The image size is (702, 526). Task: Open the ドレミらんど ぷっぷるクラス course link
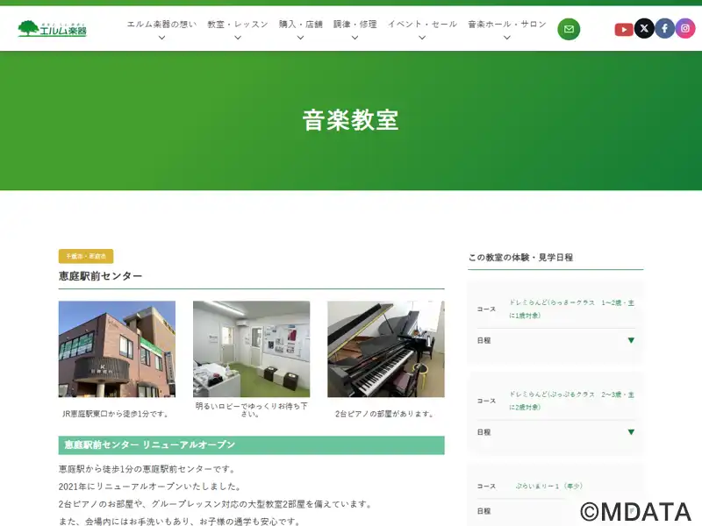pos(571,401)
